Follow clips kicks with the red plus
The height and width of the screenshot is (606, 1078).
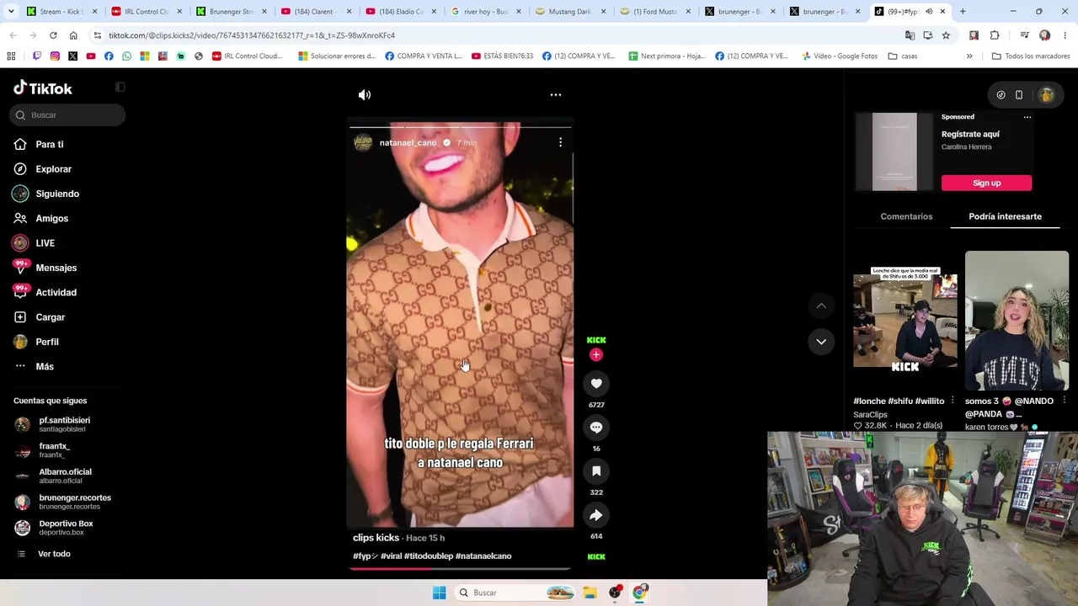[596, 355]
